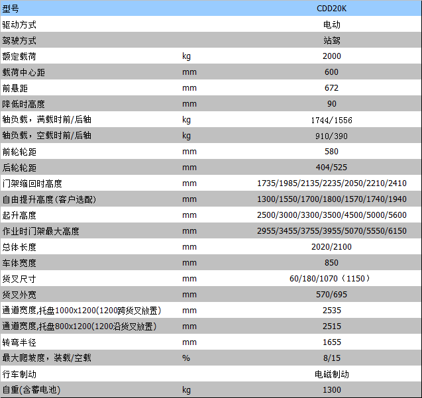Click the 1744/1556 axle load value
Screen dimensions: 422x398
331,120
